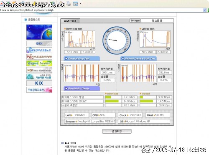Screen dimensions: 209x155
Task: Select the 3.32 Mbps upload value
Action: tap(164, 97)
